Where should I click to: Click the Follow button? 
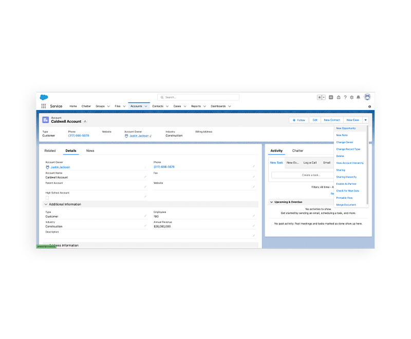298,120
